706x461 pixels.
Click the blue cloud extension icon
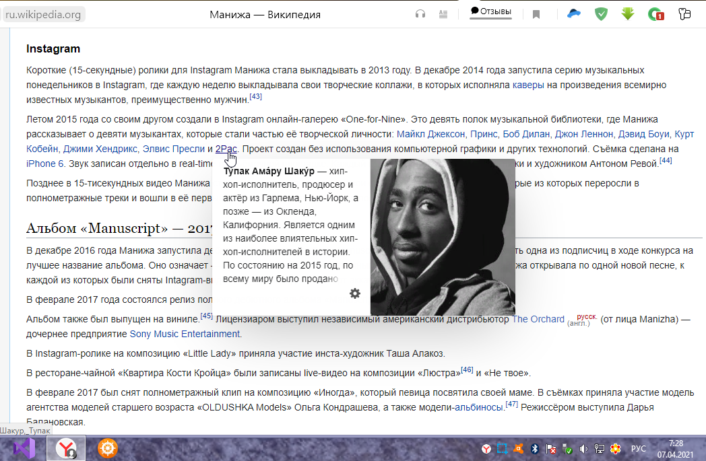[574, 14]
